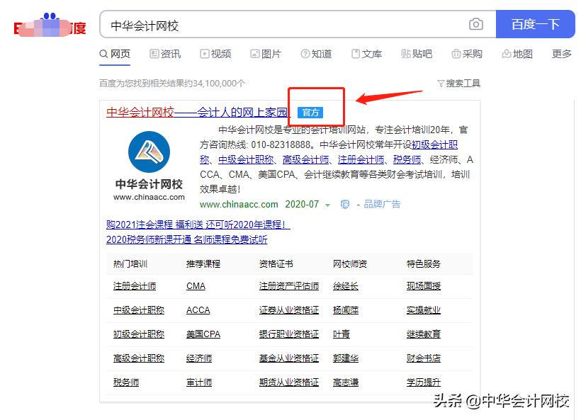The width and height of the screenshot is (581, 420).
Task: Open the 证券从业资格证 link
Action: coord(289,310)
